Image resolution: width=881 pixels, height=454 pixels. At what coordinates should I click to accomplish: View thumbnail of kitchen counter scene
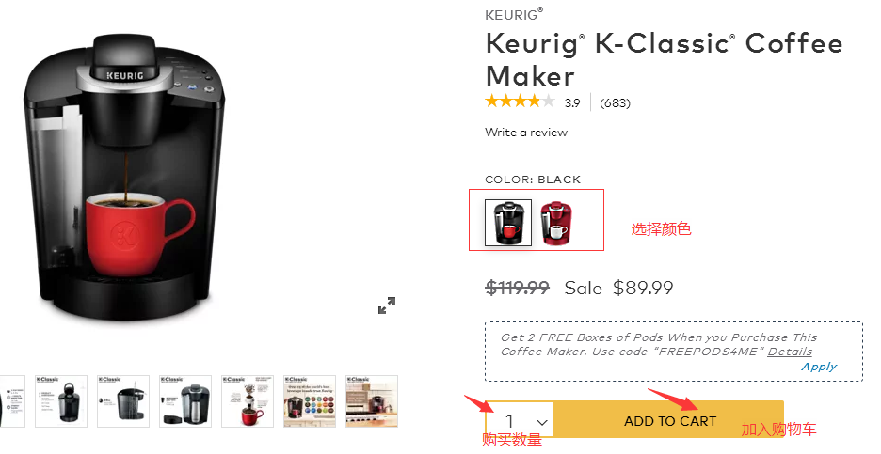coord(372,401)
